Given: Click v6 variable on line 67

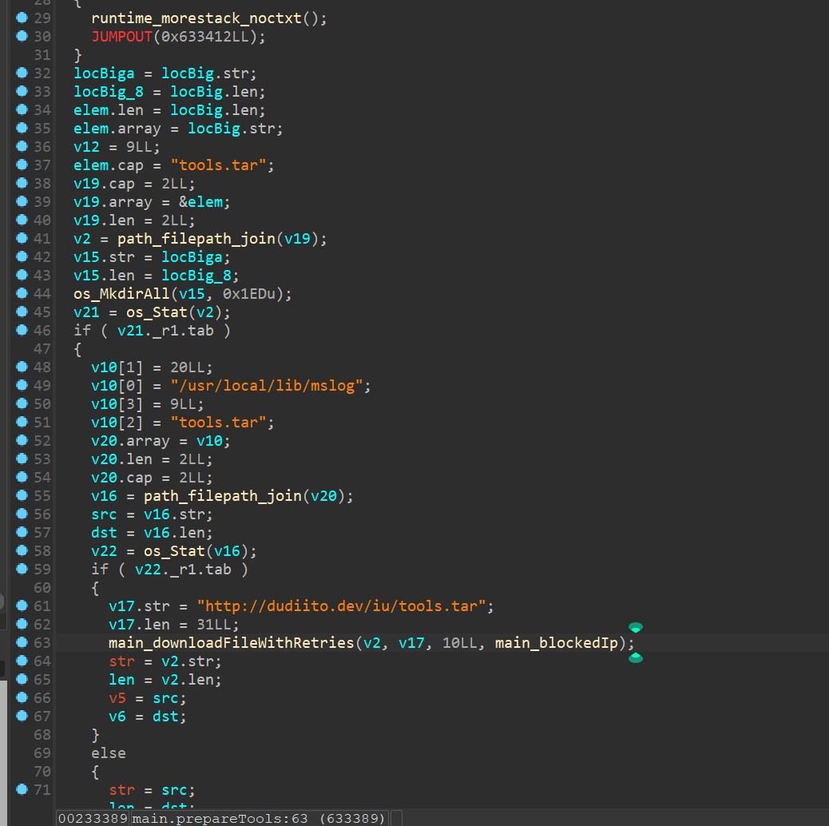Looking at the screenshot, I should [x=117, y=717].
